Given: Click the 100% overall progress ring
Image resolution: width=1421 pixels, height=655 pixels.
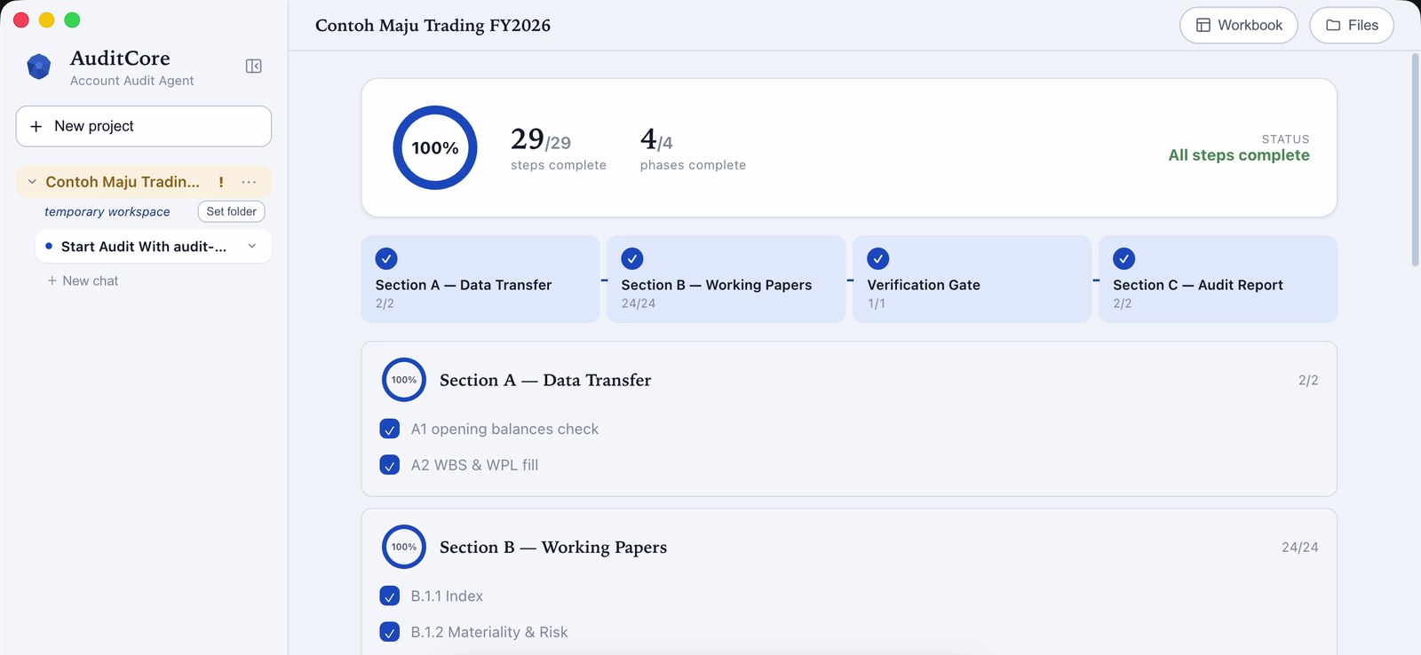Looking at the screenshot, I should coord(435,147).
